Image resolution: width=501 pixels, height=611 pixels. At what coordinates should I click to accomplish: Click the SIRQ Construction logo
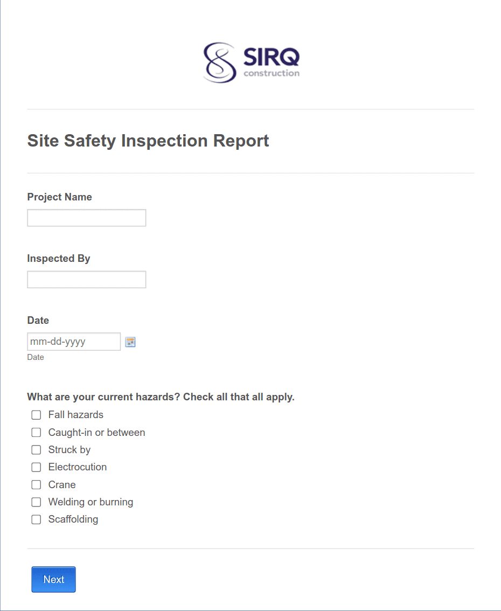pyautogui.click(x=250, y=61)
